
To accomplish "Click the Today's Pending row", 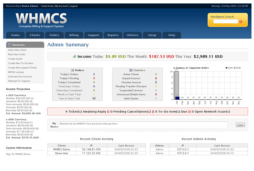I will pos(77,79).
